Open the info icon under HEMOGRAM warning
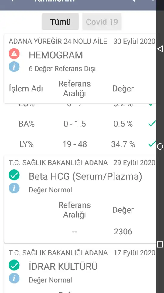This screenshot has width=164, height=293. click(14, 67)
